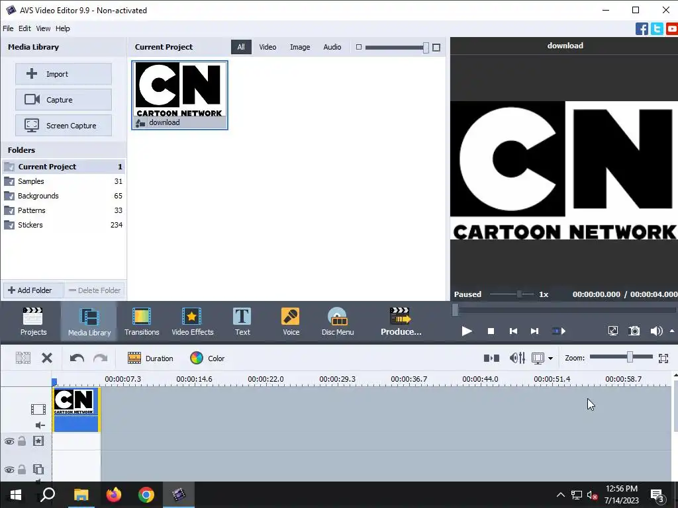This screenshot has width=678, height=508.
Task: Filter the library by Video
Action: [267, 47]
